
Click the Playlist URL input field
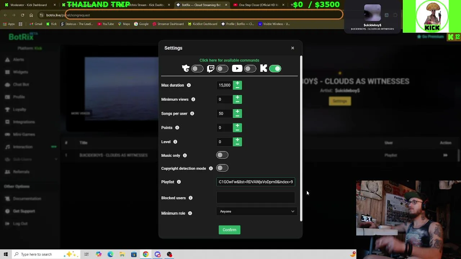pyautogui.click(x=256, y=182)
